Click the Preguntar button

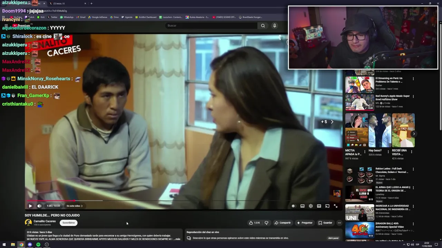[305, 223]
